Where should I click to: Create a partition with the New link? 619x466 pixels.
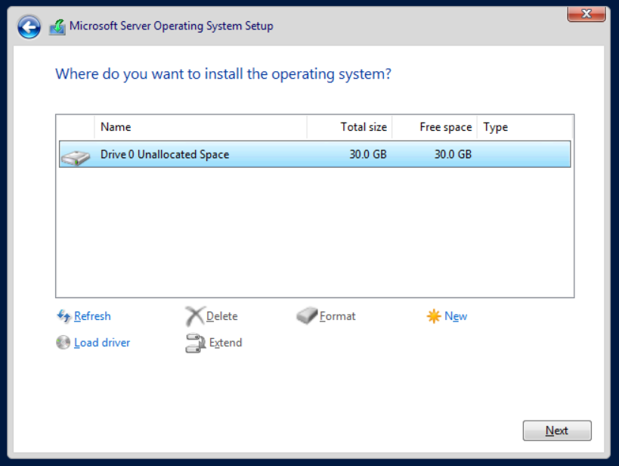[456, 316]
